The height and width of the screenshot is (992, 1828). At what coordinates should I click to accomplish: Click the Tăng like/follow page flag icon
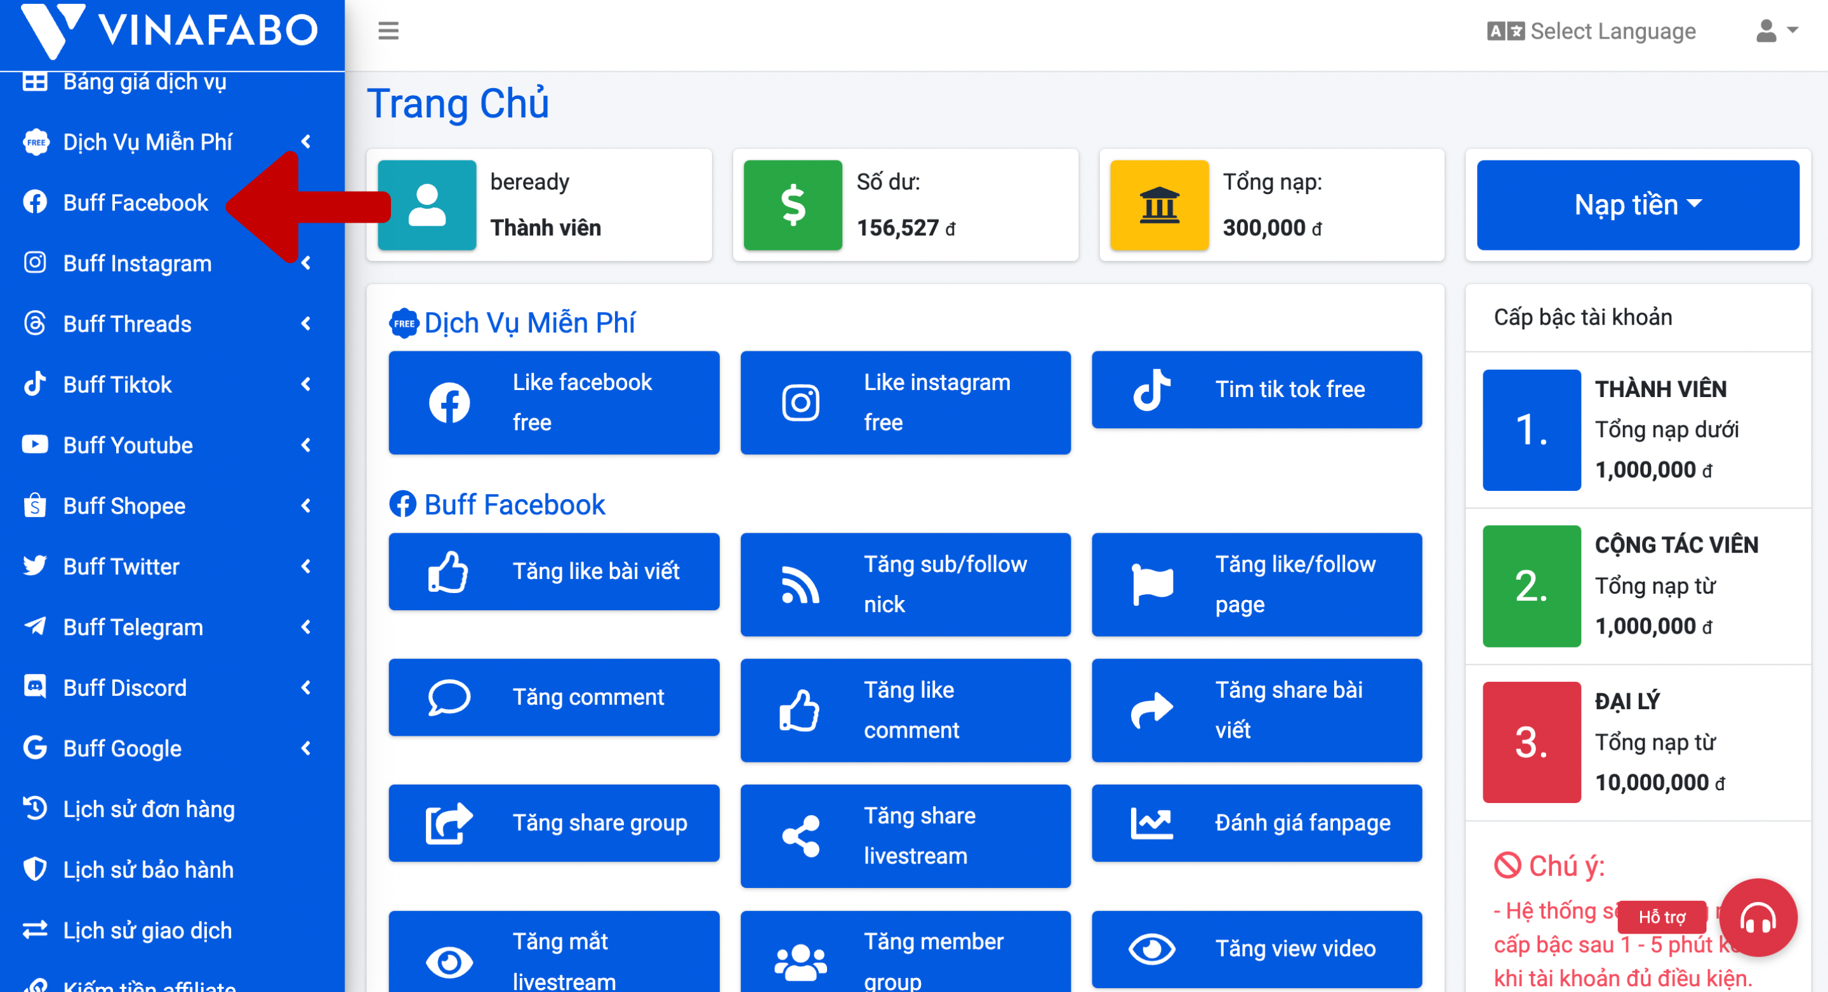click(x=1152, y=584)
